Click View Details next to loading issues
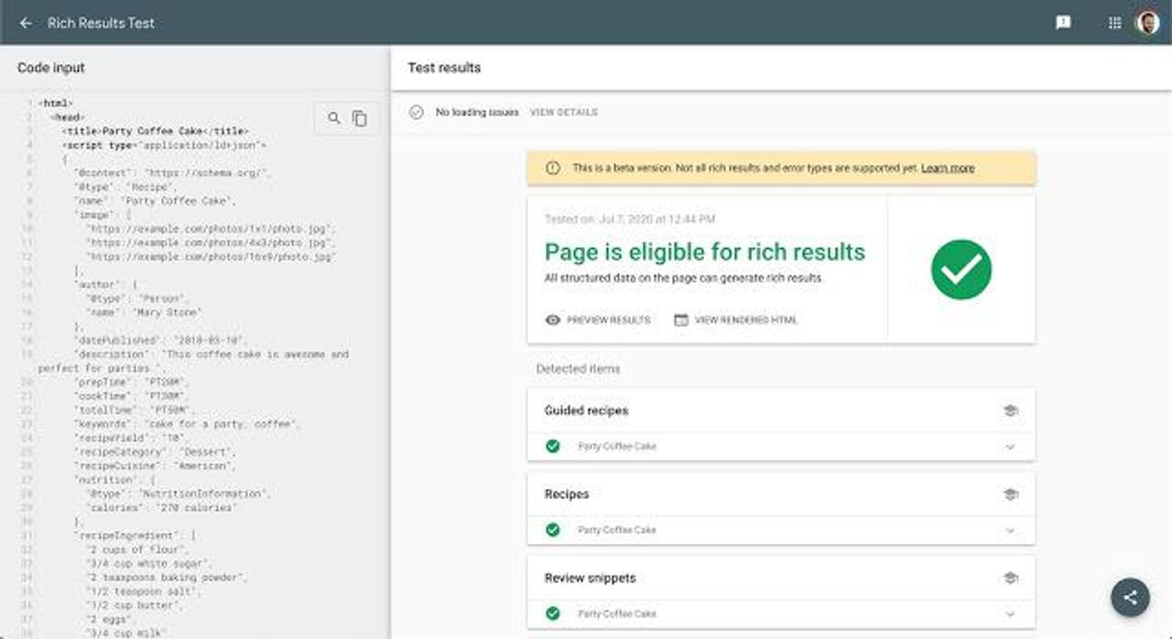The height and width of the screenshot is (639, 1172). click(564, 112)
